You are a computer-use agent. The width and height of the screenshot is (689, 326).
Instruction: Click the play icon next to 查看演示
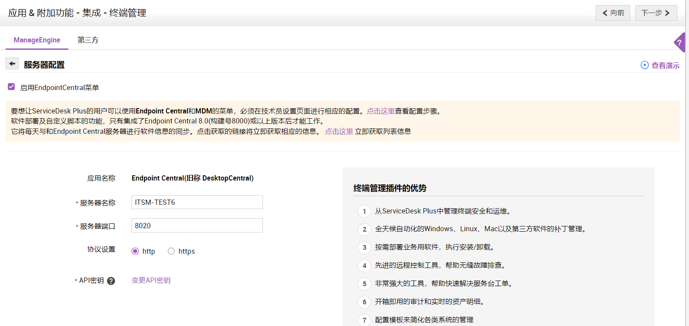(x=644, y=65)
